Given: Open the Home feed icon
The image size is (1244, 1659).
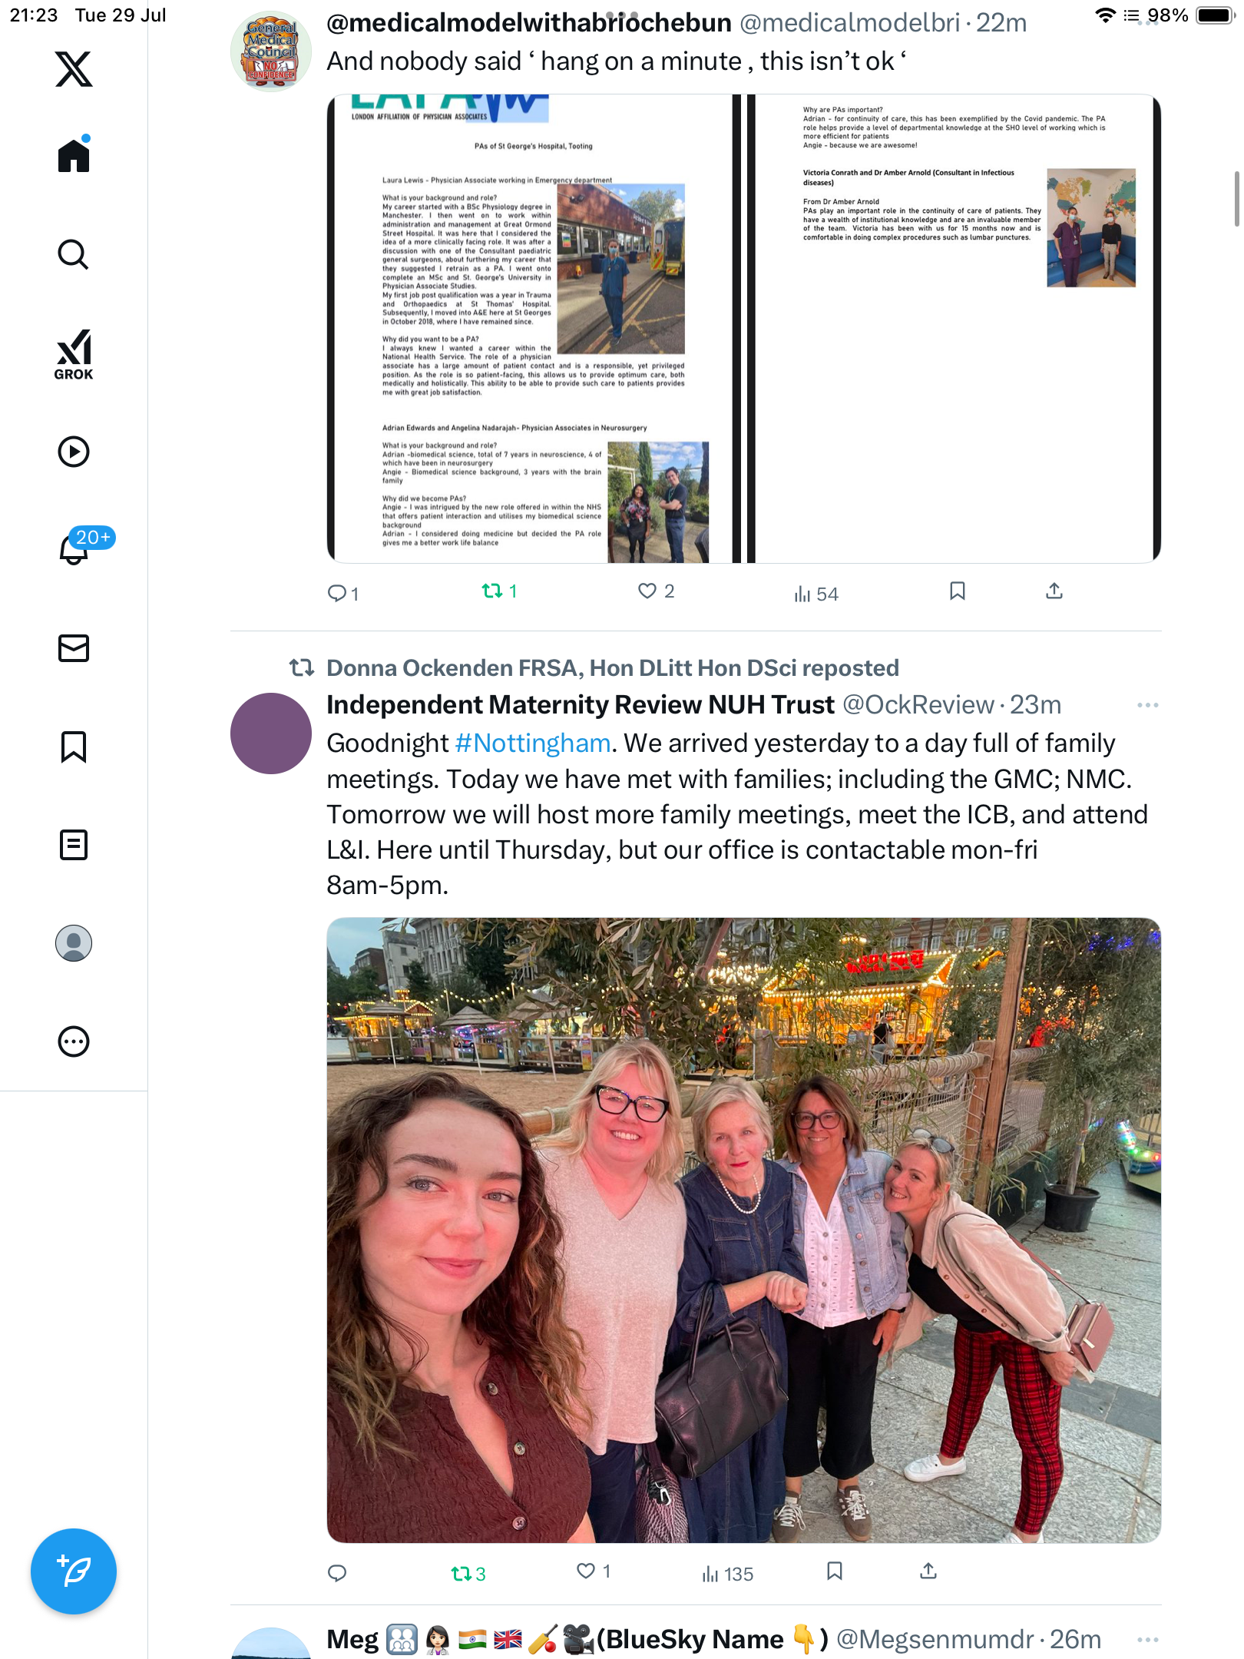Looking at the screenshot, I should [x=74, y=154].
